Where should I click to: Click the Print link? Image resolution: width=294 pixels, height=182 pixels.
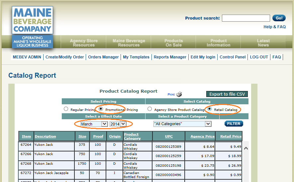pos(171,94)
